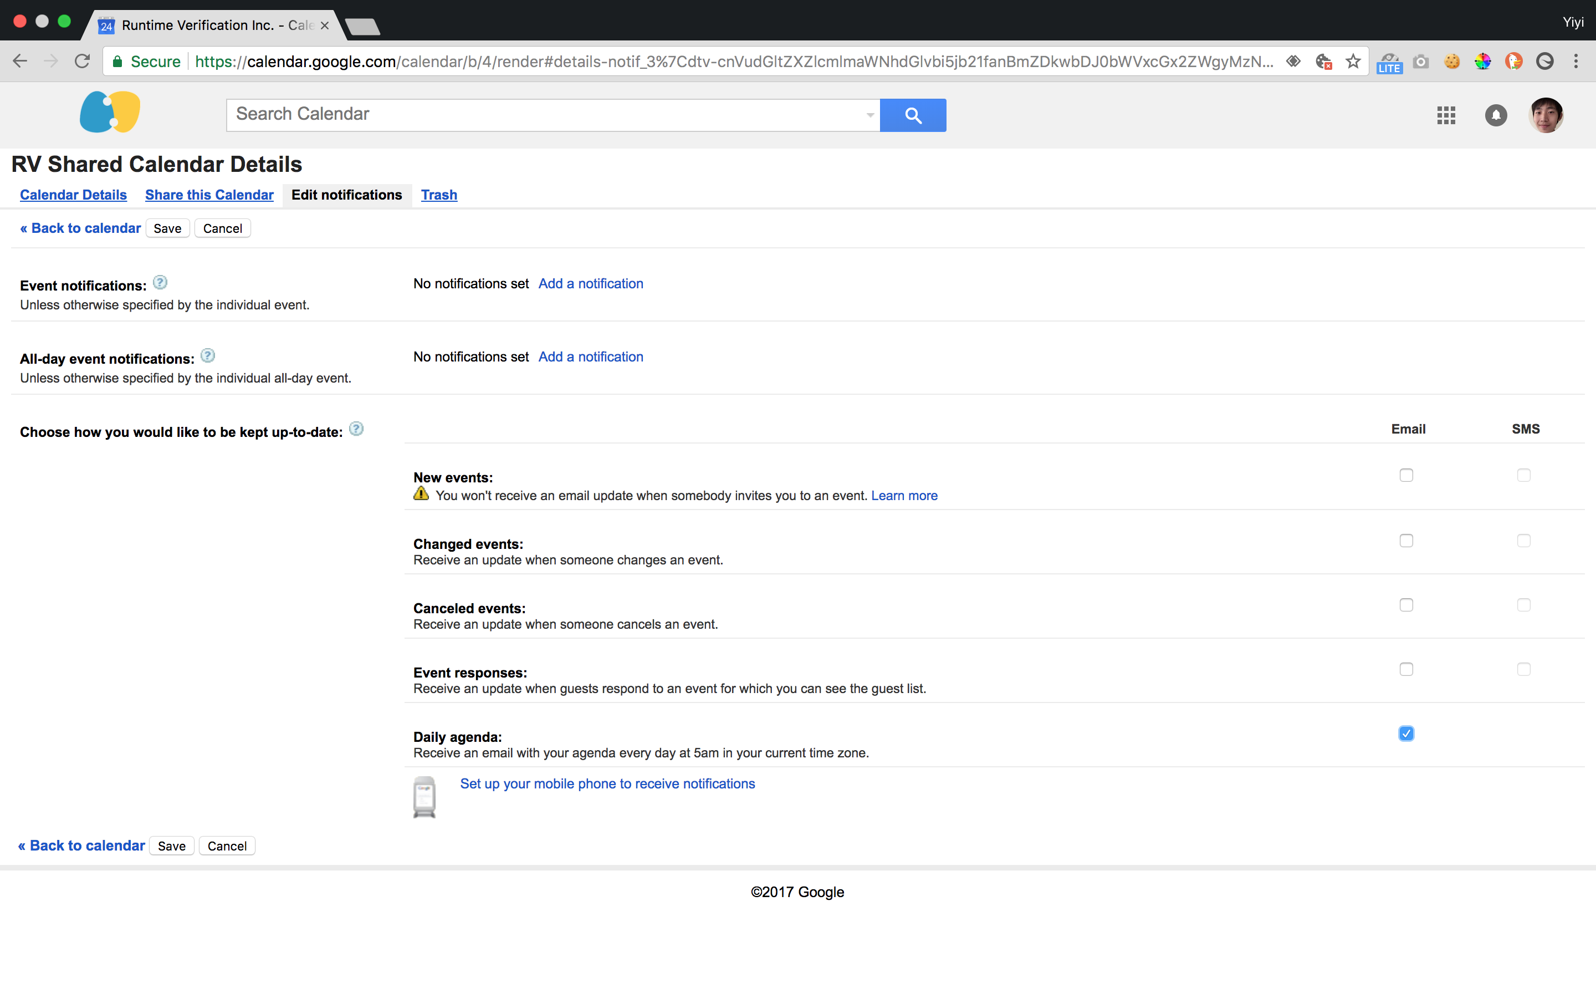Click the top Save button
The height and width of the screenshot is (998, 1596).
tap(167, 228)
